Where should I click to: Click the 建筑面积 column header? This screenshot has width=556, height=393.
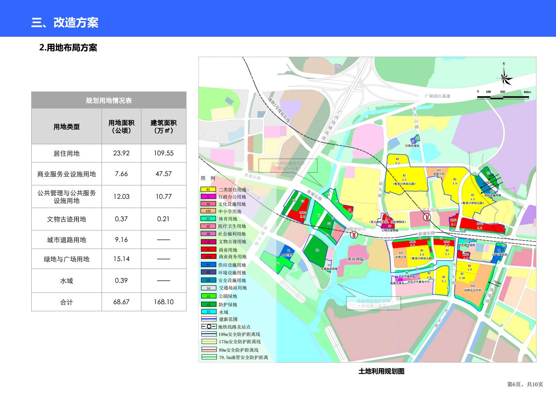pos(164,126)
